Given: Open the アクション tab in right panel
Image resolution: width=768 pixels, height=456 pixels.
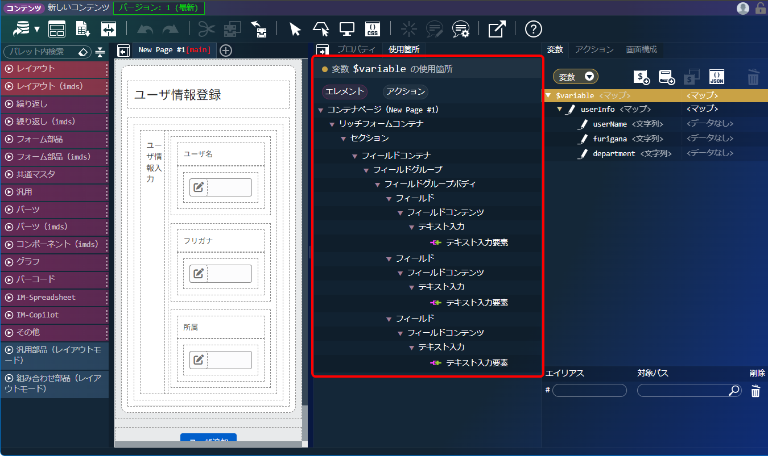Looking at the screenshot, I should tap(594, 49).
